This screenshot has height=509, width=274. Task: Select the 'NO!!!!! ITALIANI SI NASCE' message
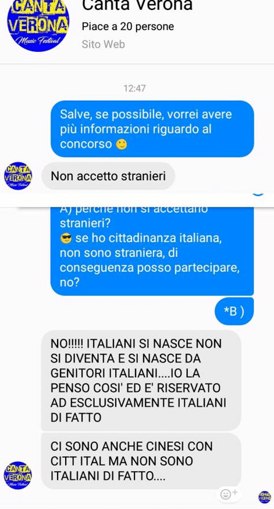coord(141,380)
